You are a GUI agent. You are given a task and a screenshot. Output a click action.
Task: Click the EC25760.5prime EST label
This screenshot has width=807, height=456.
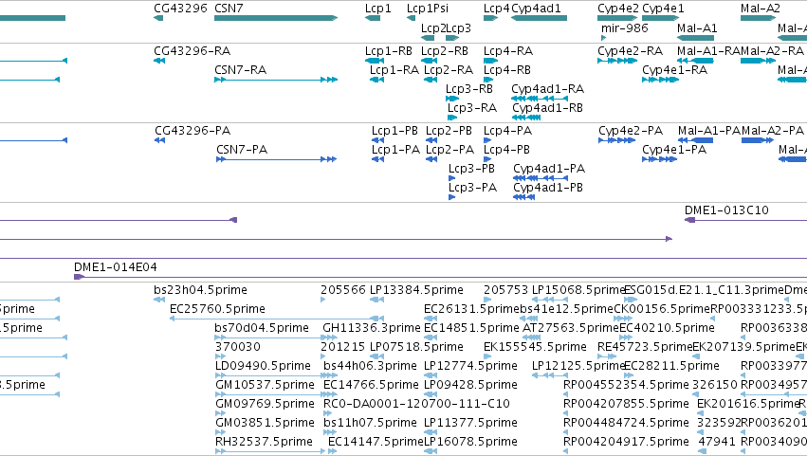click(217, 309)
